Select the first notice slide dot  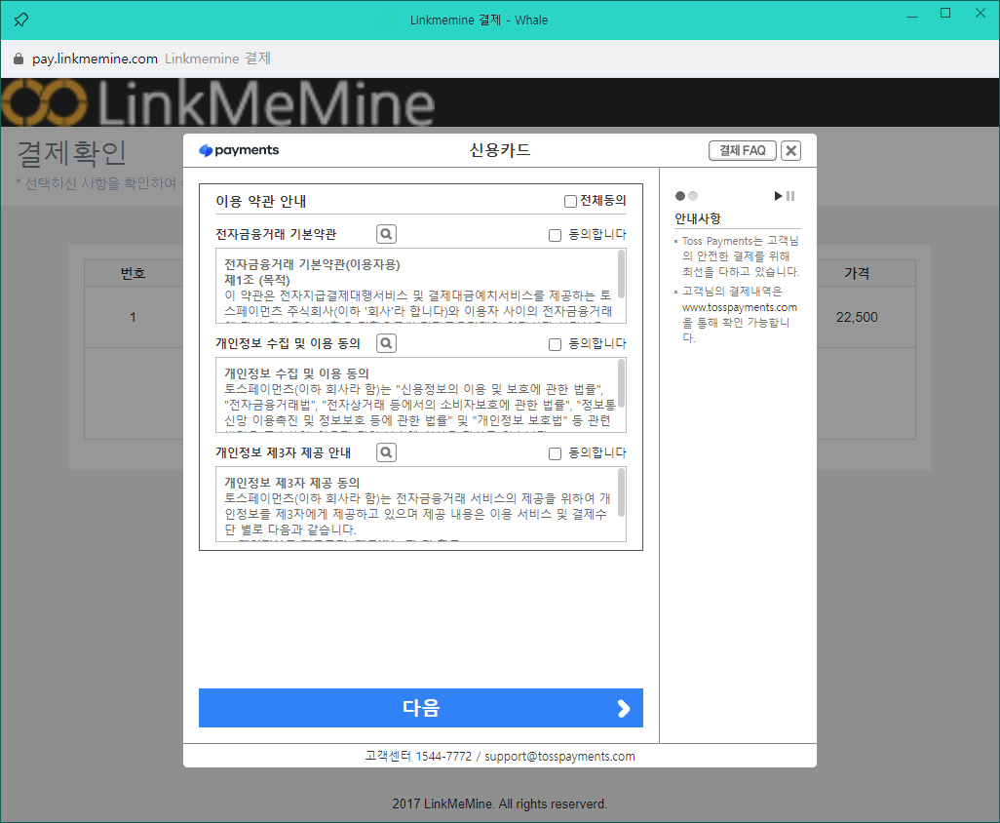(x=680, y=196)
